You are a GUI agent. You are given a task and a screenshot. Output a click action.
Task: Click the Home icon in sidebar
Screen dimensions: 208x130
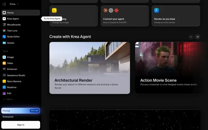[x=4, y=13]
